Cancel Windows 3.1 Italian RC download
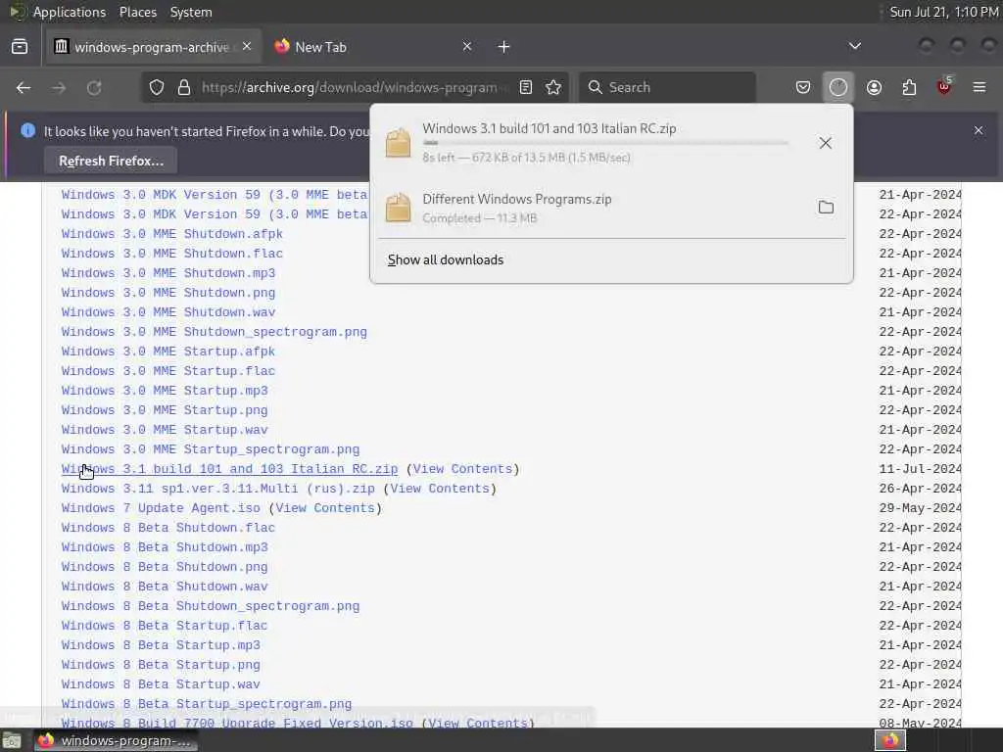The image size is (1003, 752). [826, 143]
